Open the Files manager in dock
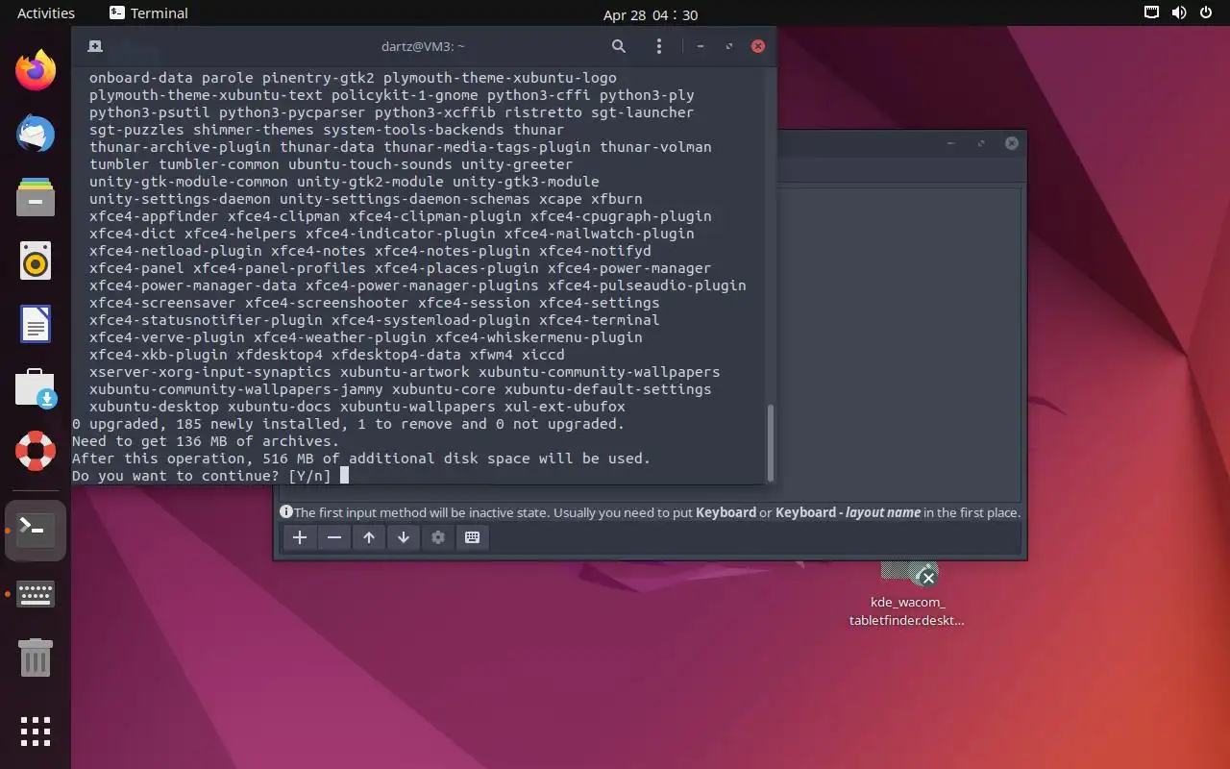This screenshot has width=1230, height=769. click(x=36, y=197)
